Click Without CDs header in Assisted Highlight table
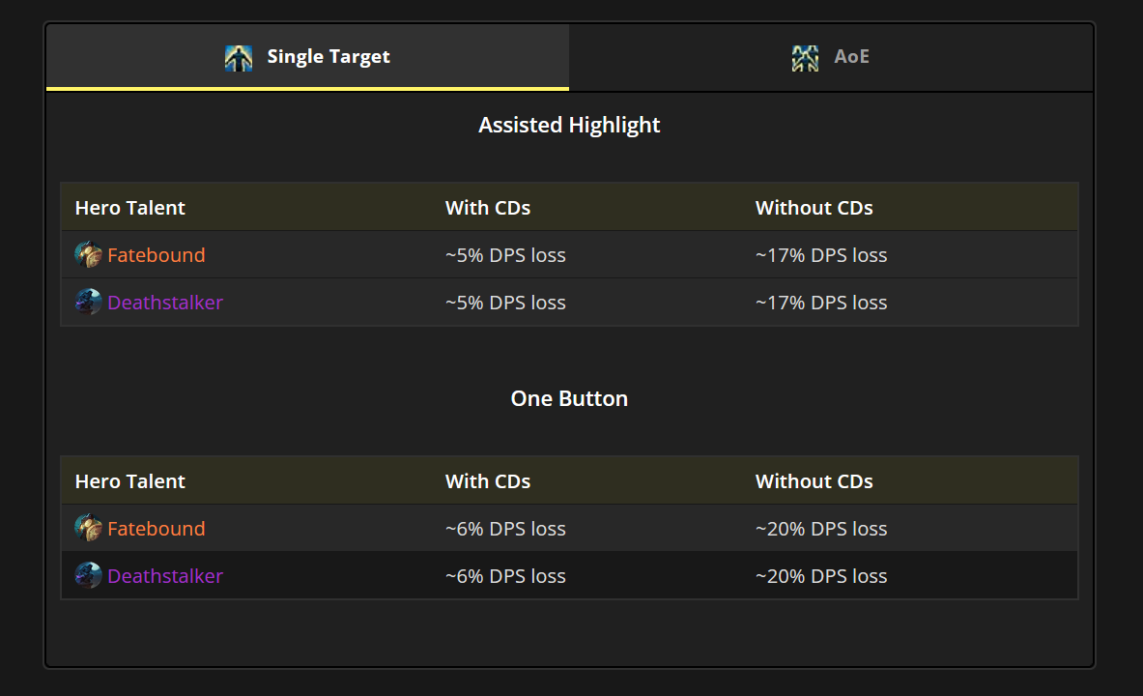The height and width of the screenshot is (696, 1143). [814, 208]
